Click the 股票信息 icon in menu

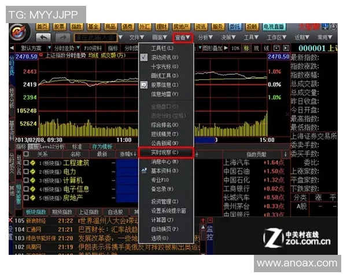(145, 85)
